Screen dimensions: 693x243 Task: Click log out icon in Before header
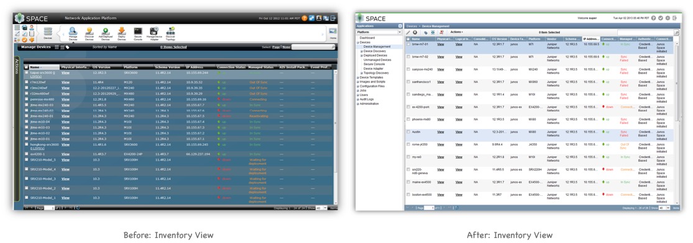(x=333, y=19)
